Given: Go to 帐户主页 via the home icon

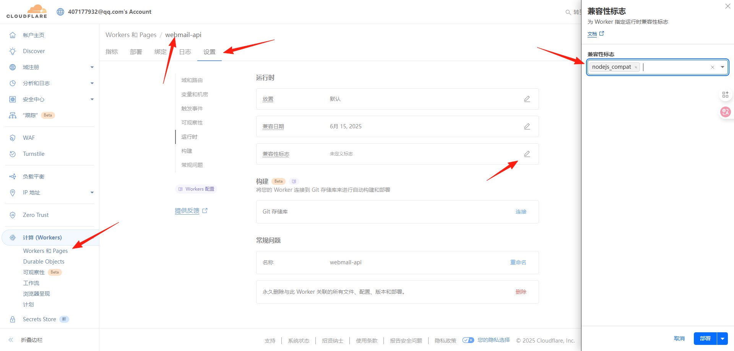Looking at the screenshot, I should click(13, 35).
